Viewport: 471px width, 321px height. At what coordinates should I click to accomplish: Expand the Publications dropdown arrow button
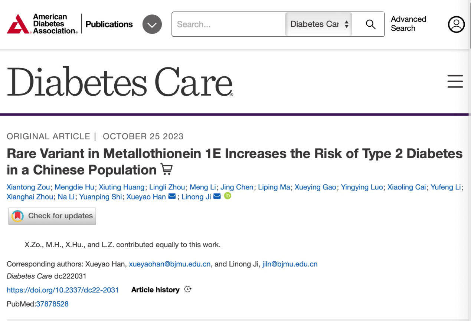pyautogui.click(x=152, y=24)
